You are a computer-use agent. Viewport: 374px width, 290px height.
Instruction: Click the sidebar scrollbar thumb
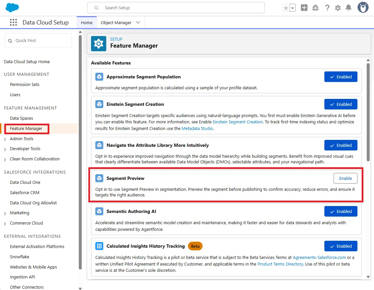[x=80, y=152]
